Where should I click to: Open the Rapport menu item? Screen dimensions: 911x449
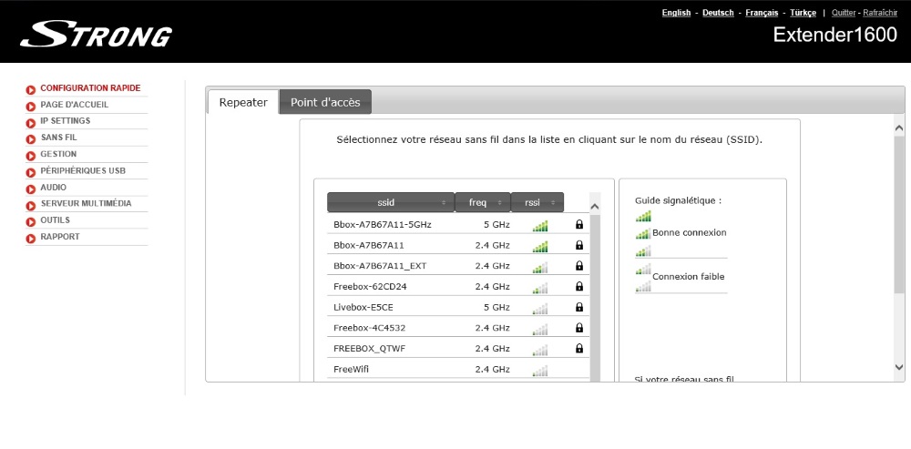60,237
